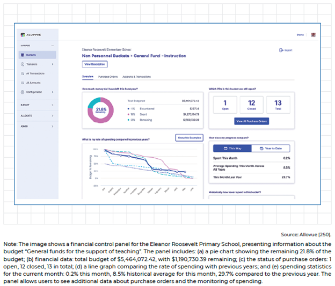This screenshot has width=335, height=286.
Task: Click the Open purchase orders count card
Action: pos(225,104)
